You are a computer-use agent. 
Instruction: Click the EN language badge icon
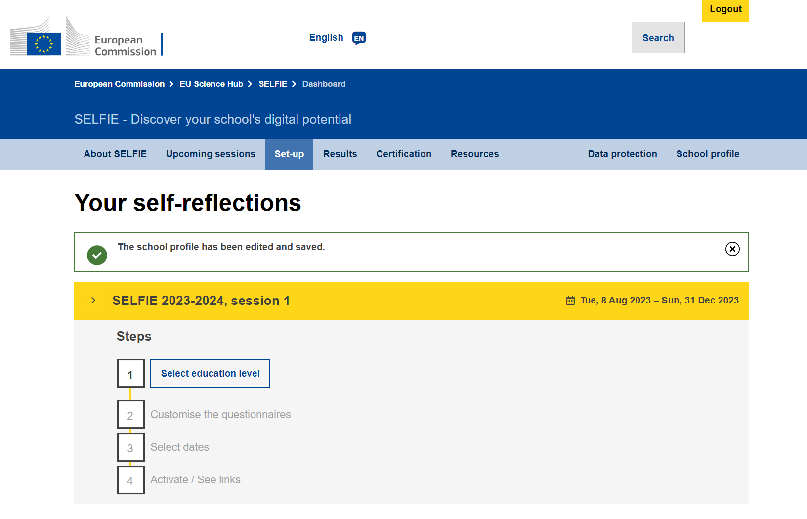click(x=359, y=38)
